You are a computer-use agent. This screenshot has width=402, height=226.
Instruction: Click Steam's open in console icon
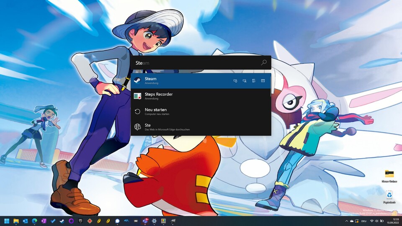point(263,81)
